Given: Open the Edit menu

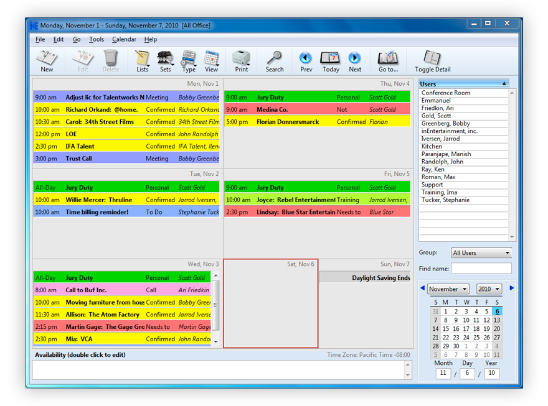Looking at the screenshot, I should [59, 39].
